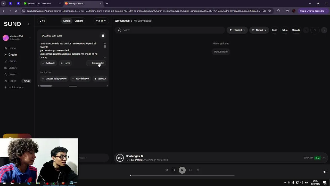Click the player volume speaker icon
Viewport: 330px width, 186px height.
(x=325, y=172)
